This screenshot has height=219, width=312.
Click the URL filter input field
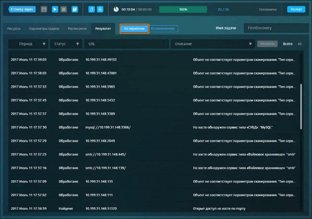click(x=126, y=44)
